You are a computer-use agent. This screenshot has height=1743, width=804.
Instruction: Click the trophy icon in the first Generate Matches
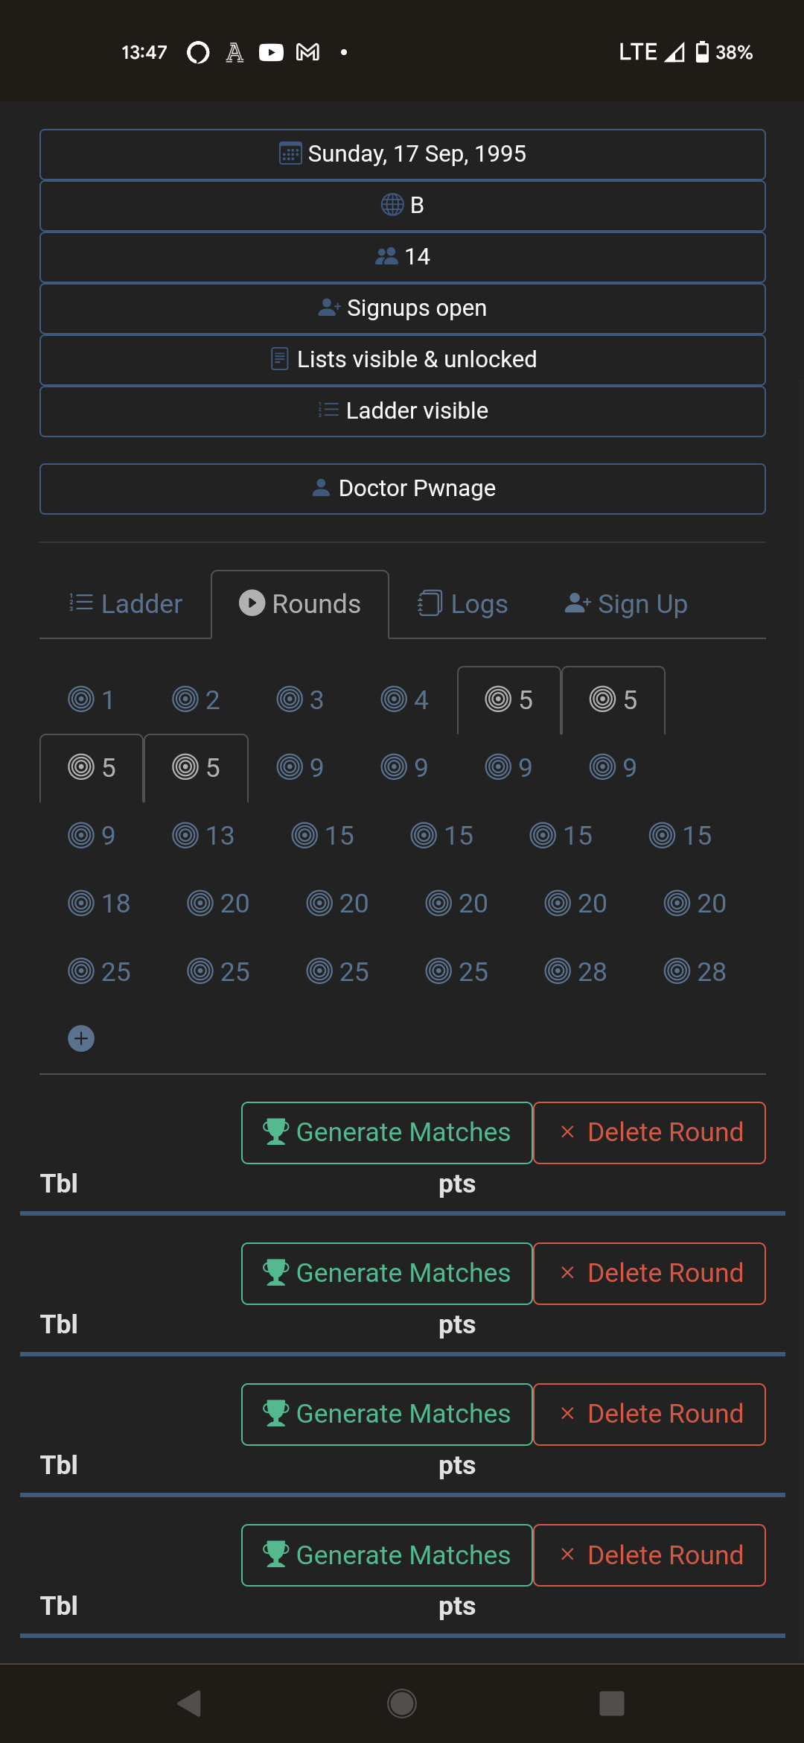click(x=275, y=1131)
